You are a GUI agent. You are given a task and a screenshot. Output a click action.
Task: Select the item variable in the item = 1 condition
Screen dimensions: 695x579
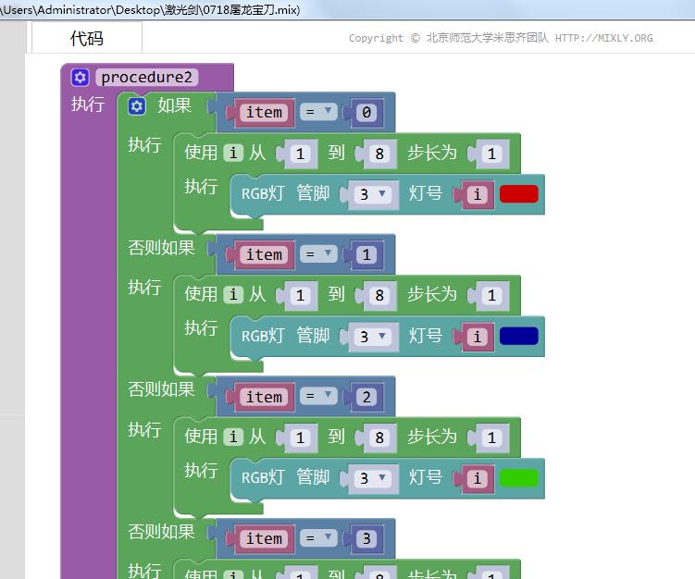[x=264, y=254]
